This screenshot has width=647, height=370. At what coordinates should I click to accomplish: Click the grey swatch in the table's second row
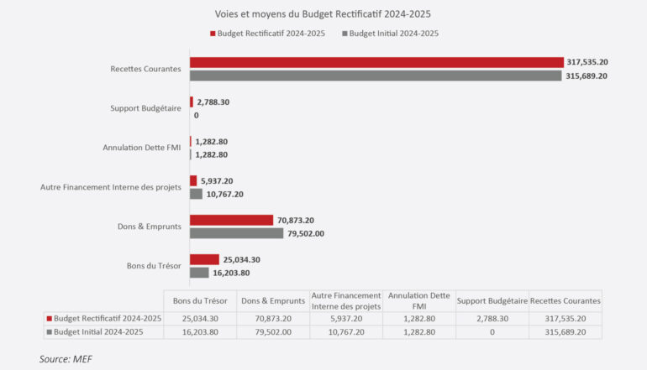point(48,333)
